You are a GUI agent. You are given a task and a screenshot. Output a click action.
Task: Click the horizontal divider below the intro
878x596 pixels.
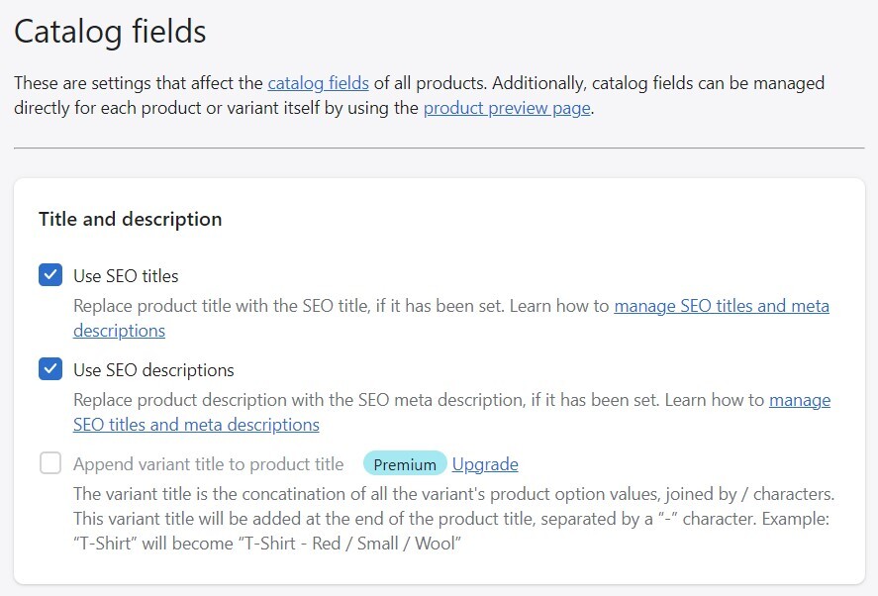point(439,149)
